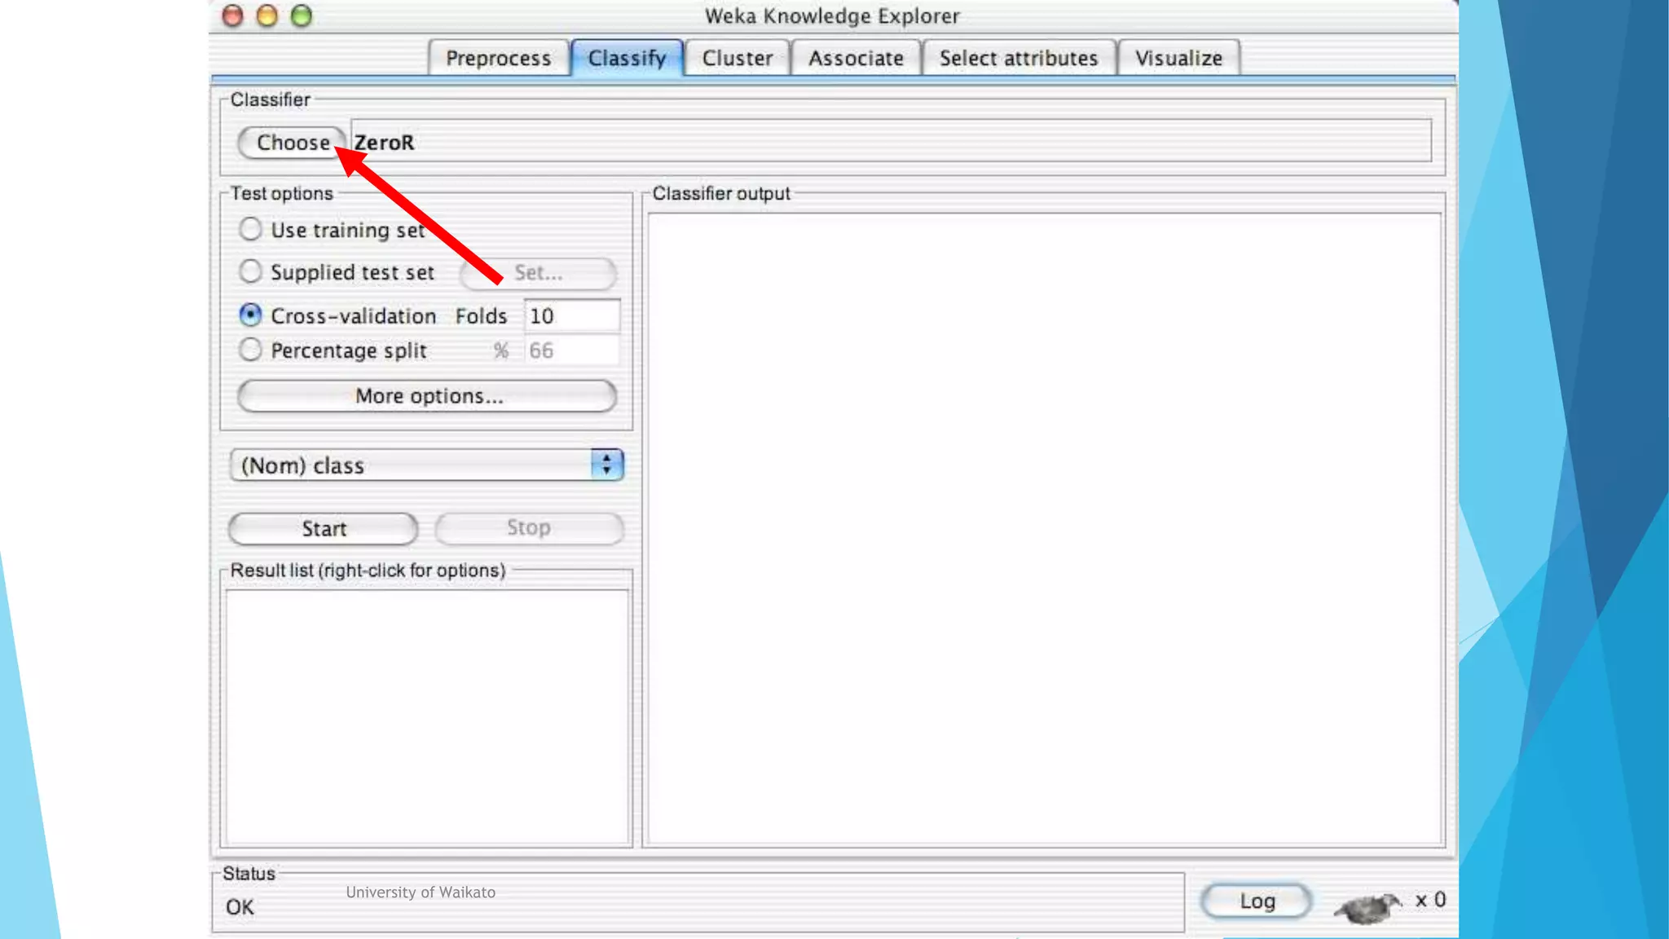Click the yellow minimize window button

267,16
